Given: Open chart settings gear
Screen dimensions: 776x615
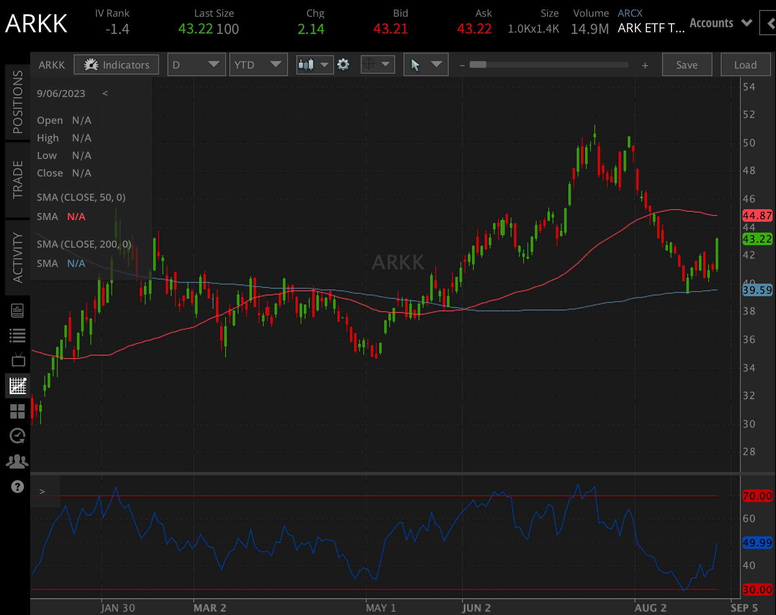Looking at the screenshot, I should 343,65.
